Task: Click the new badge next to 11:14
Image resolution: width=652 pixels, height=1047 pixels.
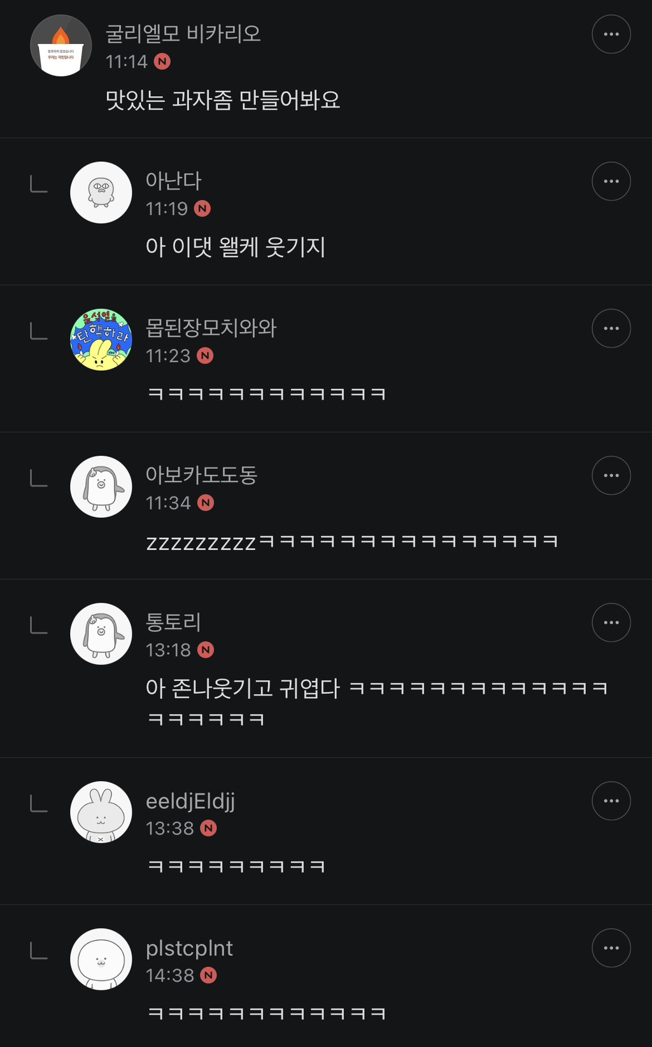Action: point(162,62)
